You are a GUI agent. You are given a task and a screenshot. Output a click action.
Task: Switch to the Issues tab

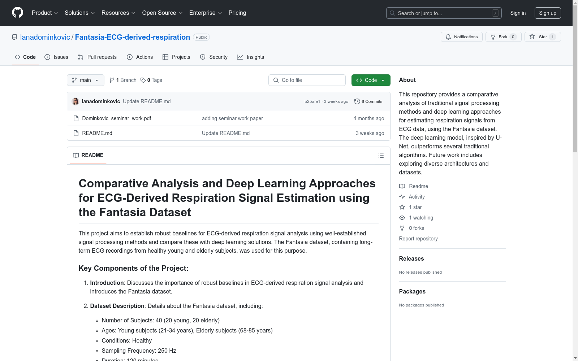56,57
